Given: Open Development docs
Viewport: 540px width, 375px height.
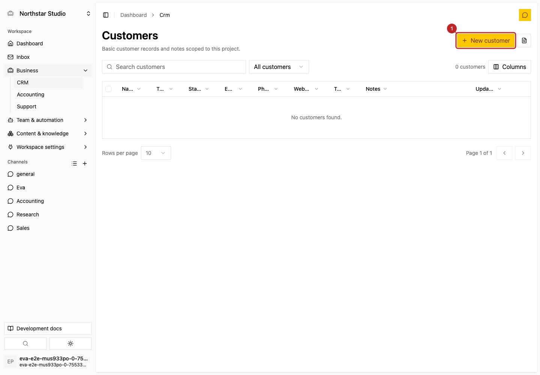Looking at the screenshot, I should click(48, 328).
